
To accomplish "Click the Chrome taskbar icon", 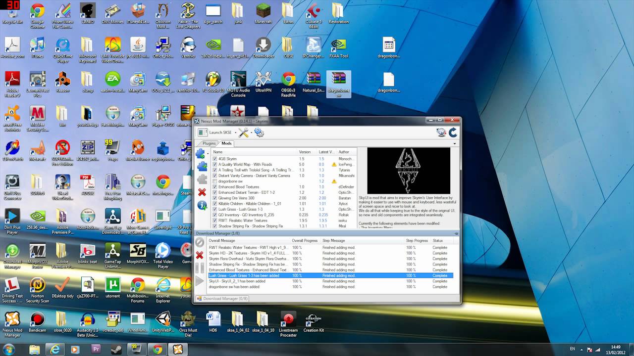I will (158, 350).
